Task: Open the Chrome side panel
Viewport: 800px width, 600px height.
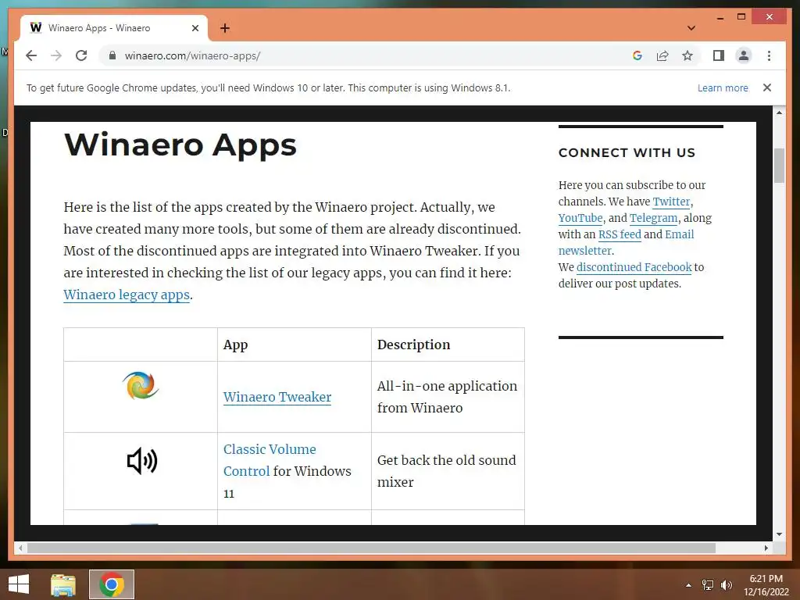Action: pos(719,55)
